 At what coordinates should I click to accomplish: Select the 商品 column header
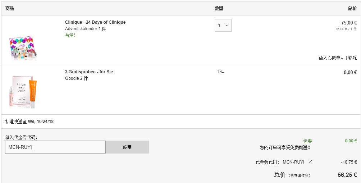pyautogui.click(x=10, y=9)
